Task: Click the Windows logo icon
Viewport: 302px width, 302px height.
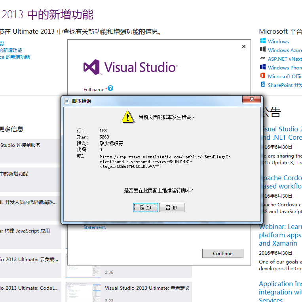Action: click(263, 41)
